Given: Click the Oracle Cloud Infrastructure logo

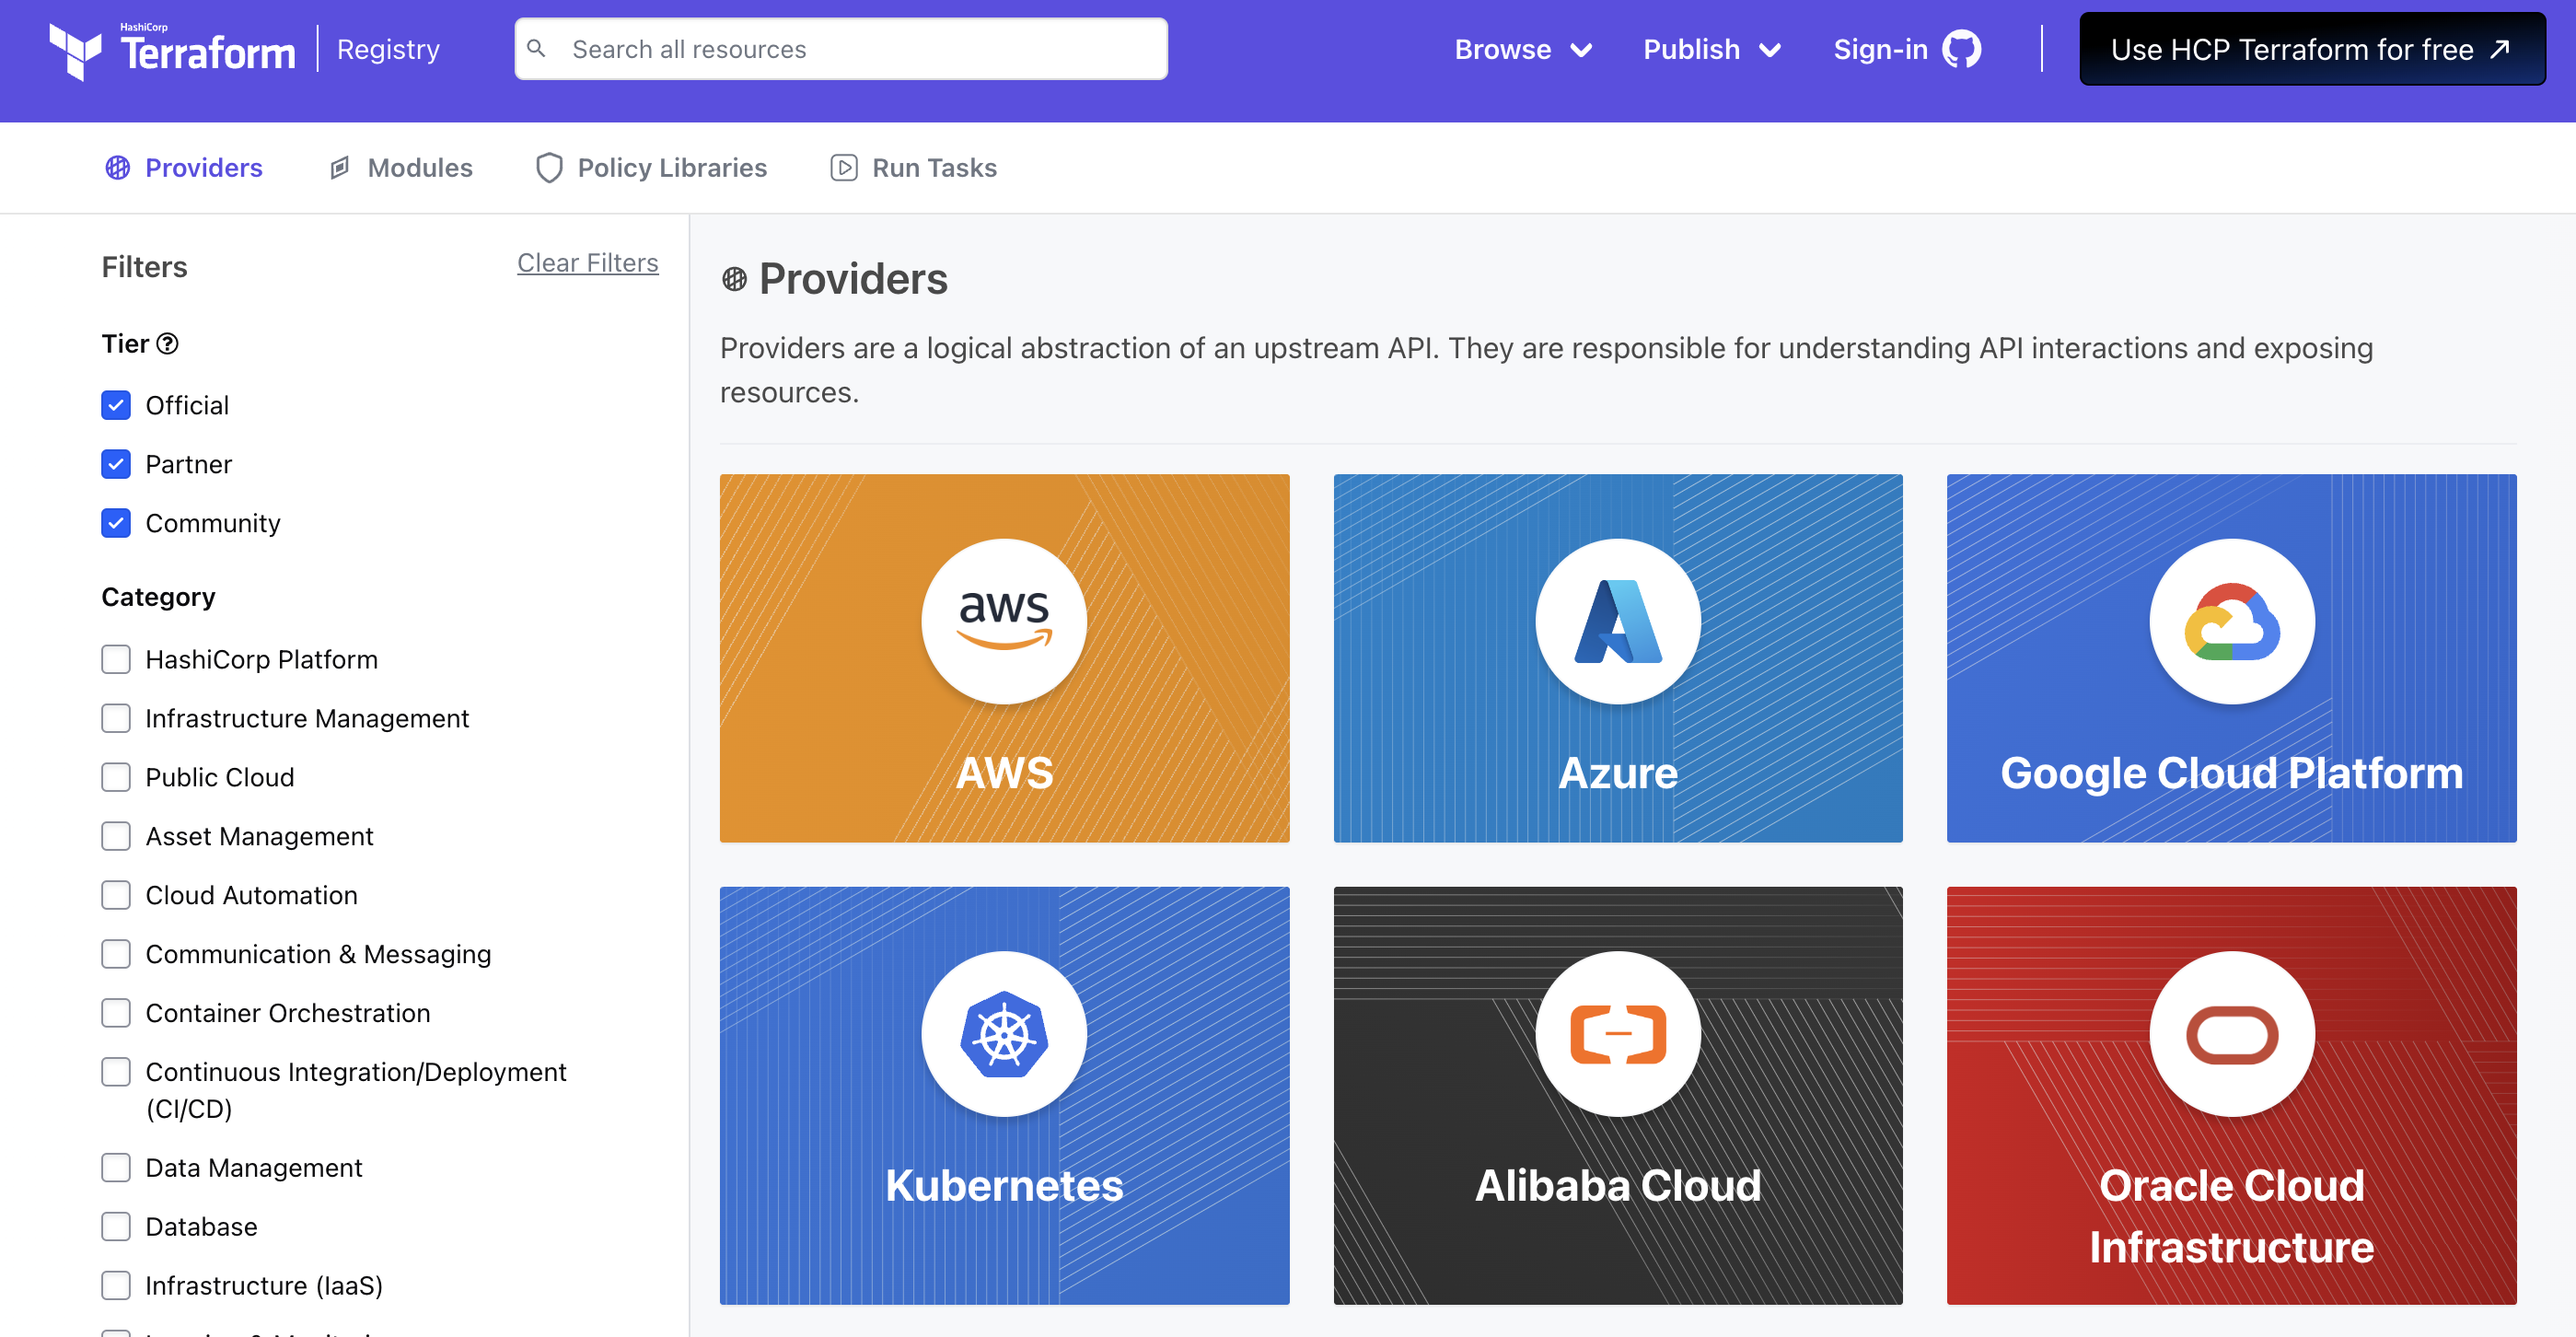Looking at the screenshot, I should (x=2231, y=1034).
